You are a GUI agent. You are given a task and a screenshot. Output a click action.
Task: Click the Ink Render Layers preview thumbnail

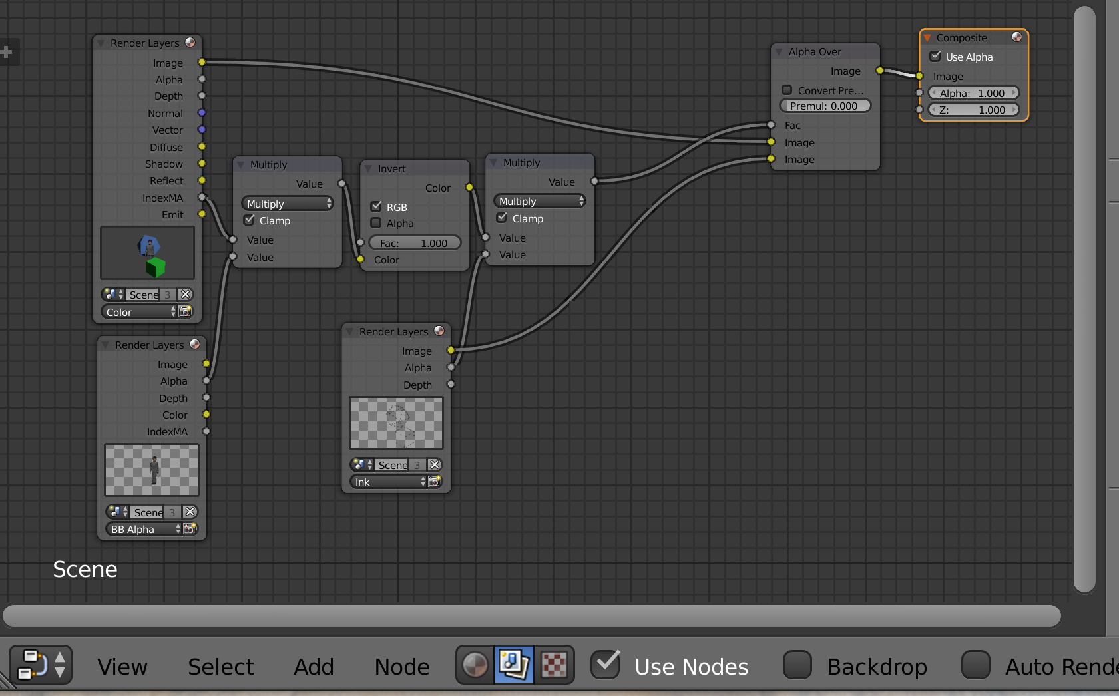396,423
